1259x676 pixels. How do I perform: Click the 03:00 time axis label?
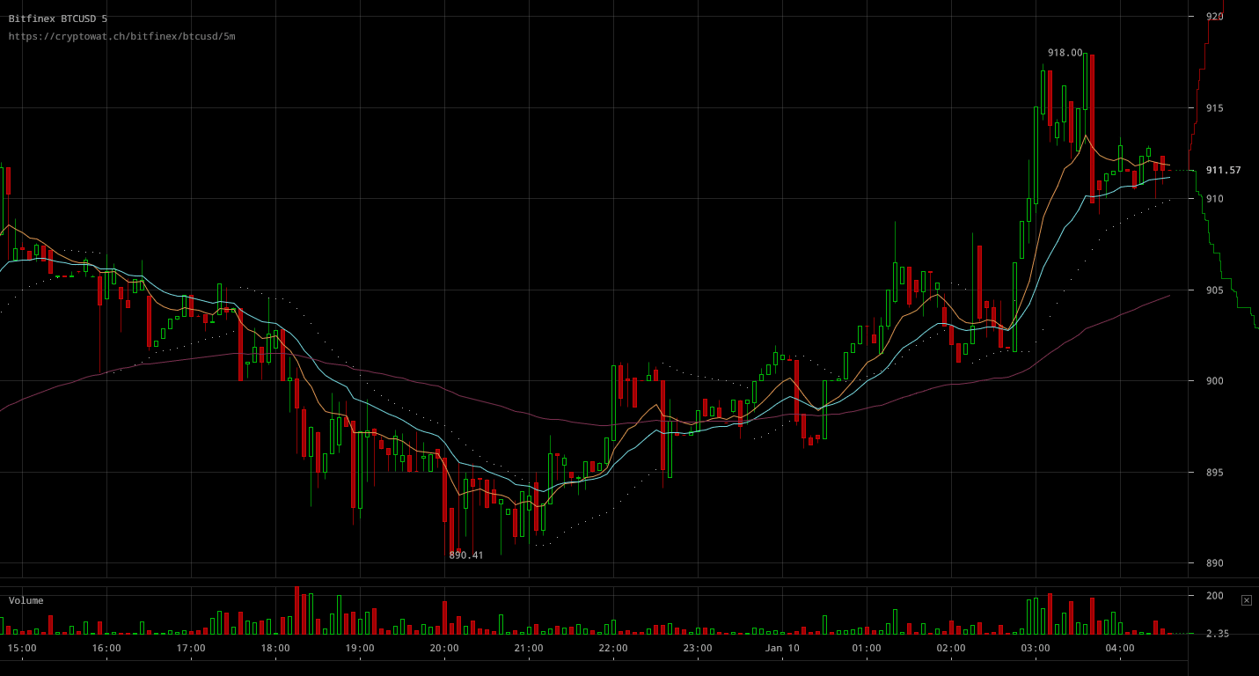click(x=1036, y=649)
